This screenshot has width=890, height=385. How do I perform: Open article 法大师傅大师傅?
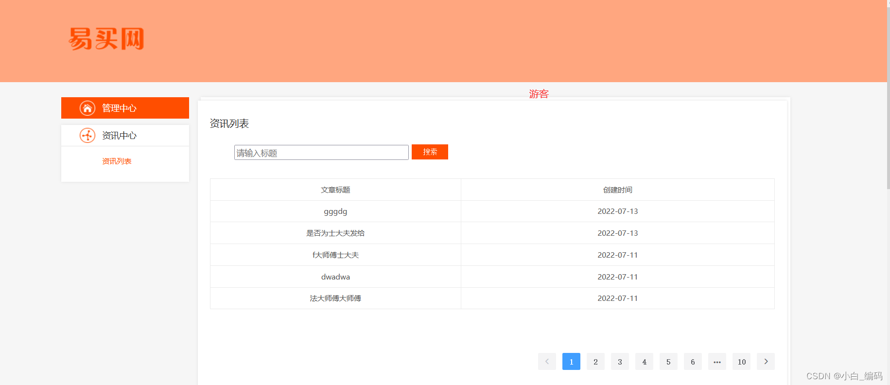tap(335, 298)
